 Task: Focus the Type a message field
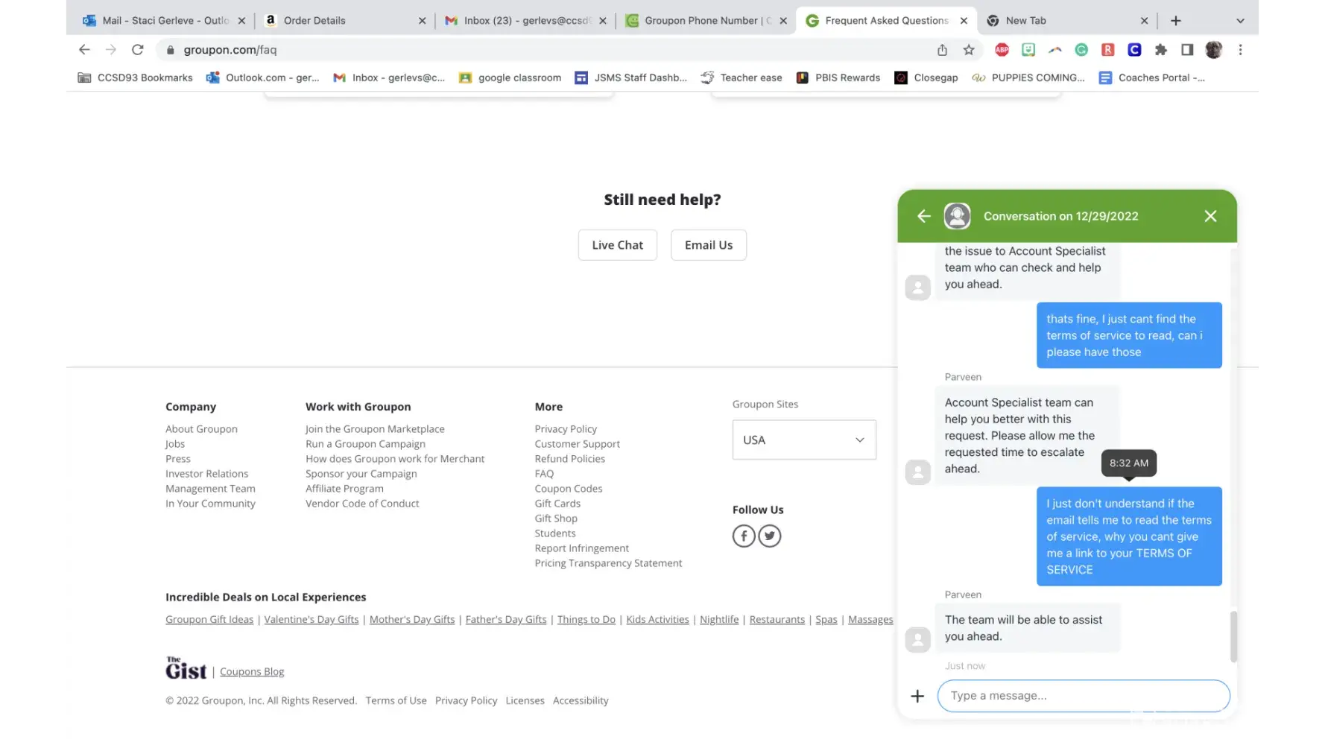pos(1083,696)
